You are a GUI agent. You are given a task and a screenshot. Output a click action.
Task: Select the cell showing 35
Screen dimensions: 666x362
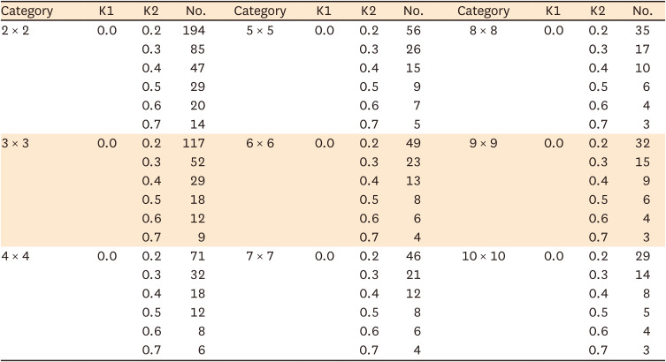(643, 31)
